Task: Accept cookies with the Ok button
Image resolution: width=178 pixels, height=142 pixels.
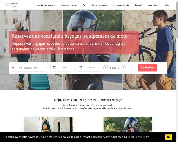Action: pos(168,137)
